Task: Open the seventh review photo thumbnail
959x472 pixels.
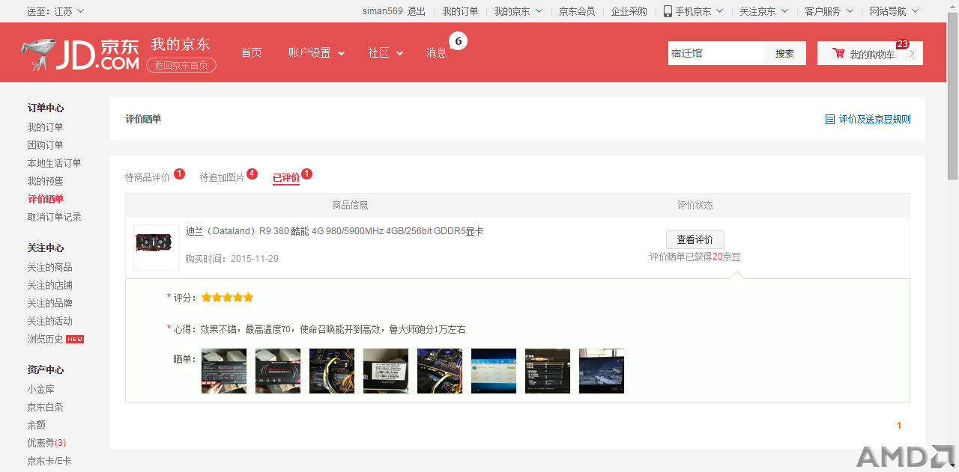Action: pos(548,370)
